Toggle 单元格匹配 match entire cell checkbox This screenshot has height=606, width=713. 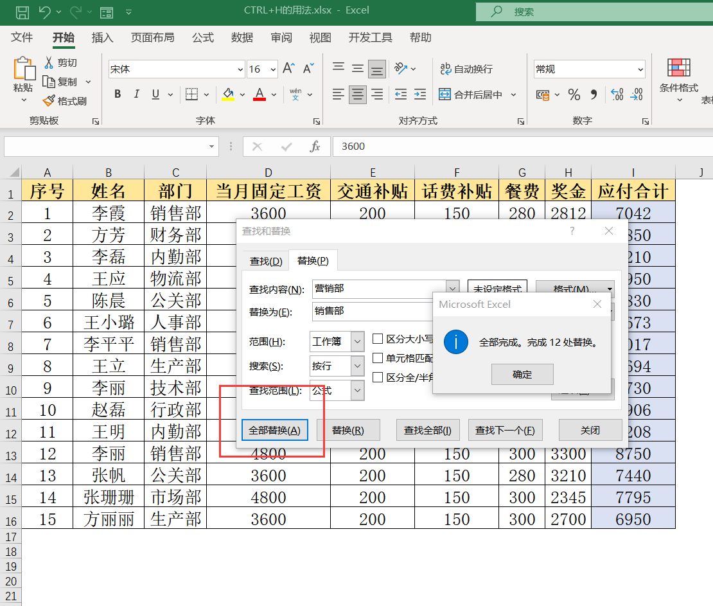point(378,358)
